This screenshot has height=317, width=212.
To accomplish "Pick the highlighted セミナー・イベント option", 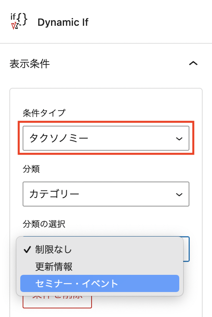I will click(x=100, y=283).
